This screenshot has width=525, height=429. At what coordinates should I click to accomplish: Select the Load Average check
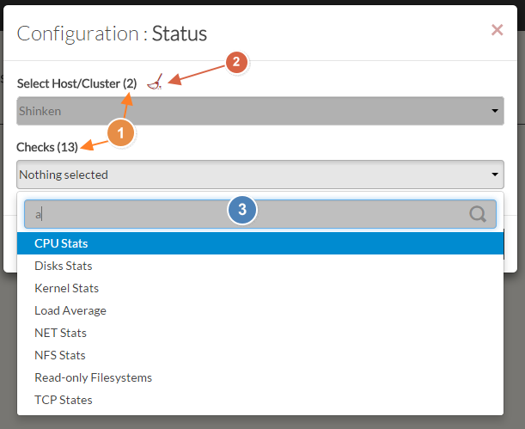point(70,310)
